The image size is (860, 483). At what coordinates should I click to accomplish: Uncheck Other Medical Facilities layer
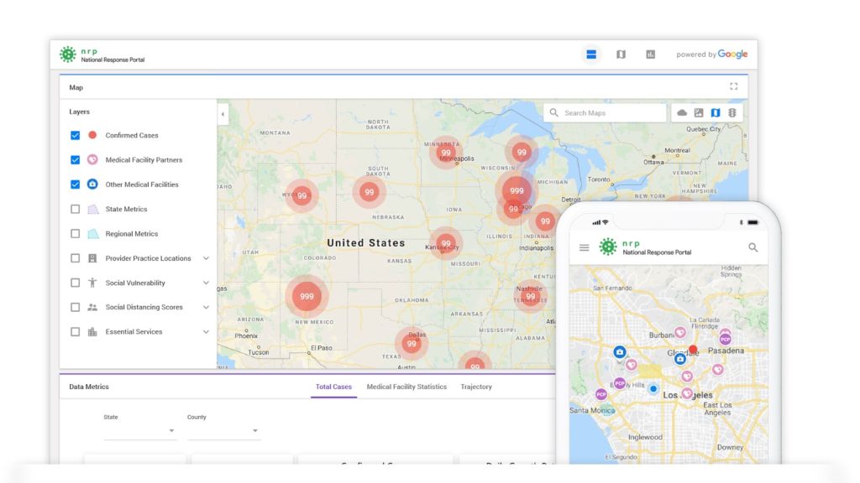pos(75,184)
